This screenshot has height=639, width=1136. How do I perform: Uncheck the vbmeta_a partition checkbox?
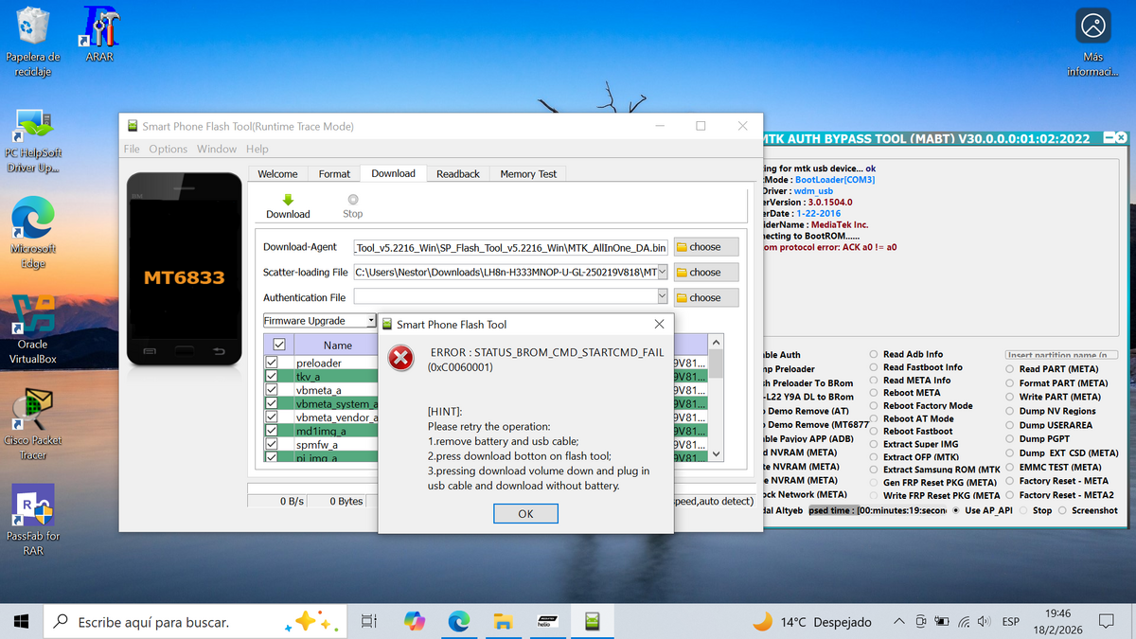pos(273,390)
